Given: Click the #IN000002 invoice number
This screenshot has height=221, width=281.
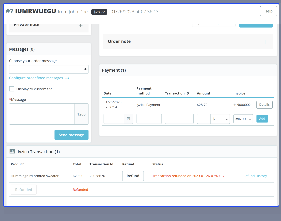Looking at the screenshot, I should (242, 105).
